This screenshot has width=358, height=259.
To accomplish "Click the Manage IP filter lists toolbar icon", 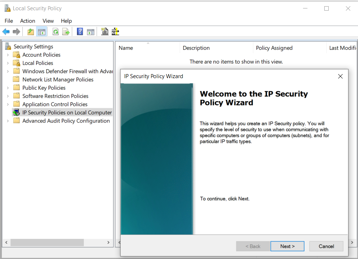I will 115,31.
